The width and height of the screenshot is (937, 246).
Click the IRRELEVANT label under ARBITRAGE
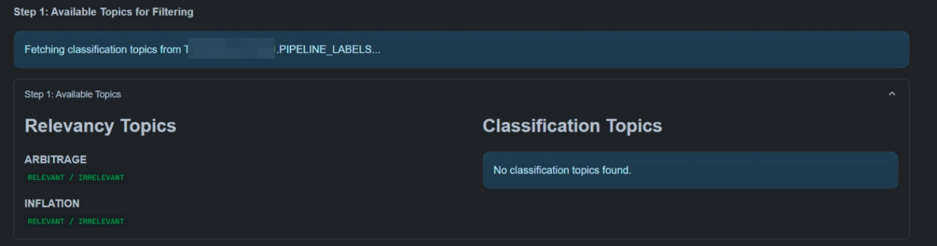coord(101,178)
